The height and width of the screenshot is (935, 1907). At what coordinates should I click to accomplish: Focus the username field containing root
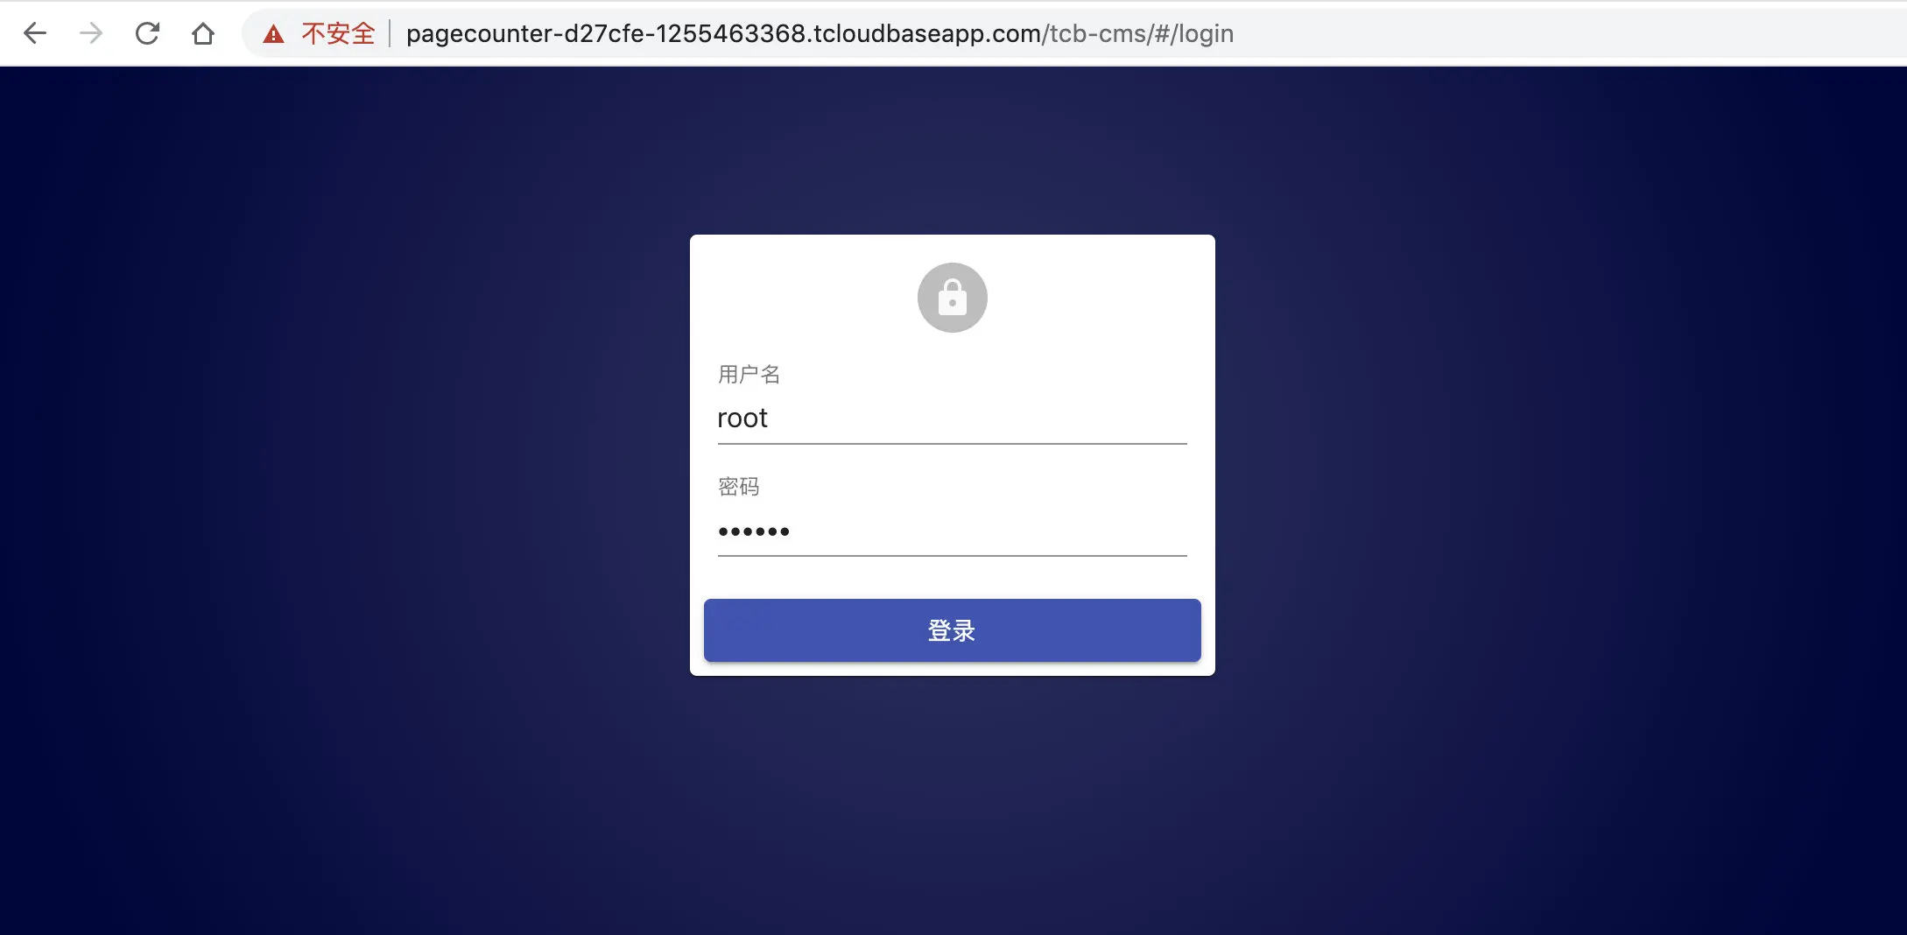click(x=953, y=418)
